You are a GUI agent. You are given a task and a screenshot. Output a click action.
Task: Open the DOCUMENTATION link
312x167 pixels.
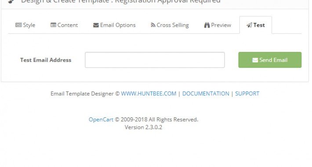206,94
